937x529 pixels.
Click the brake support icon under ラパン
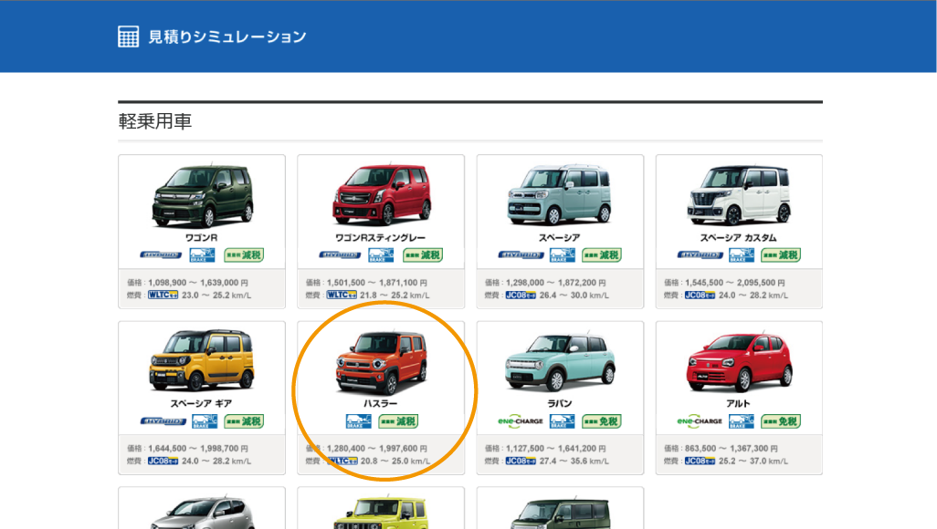coord(563,421)
